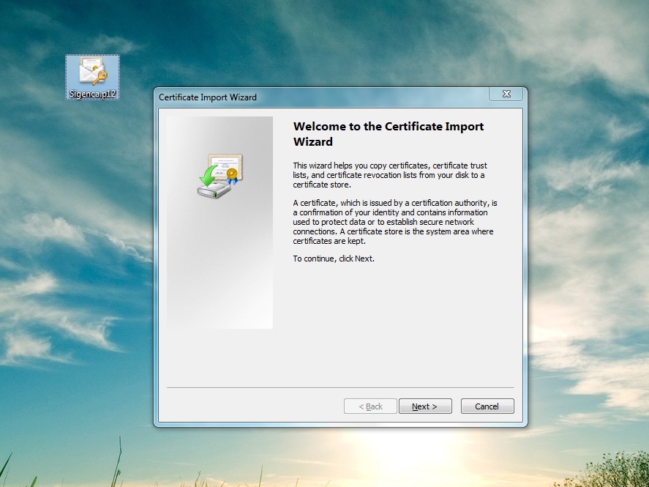This screenshot has height=487, width=649.
Task: Cancel the Certificate Import Wizard
Action: pos(487,406)
